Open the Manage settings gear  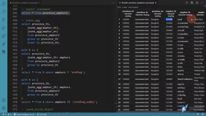(x=4, y=108)
